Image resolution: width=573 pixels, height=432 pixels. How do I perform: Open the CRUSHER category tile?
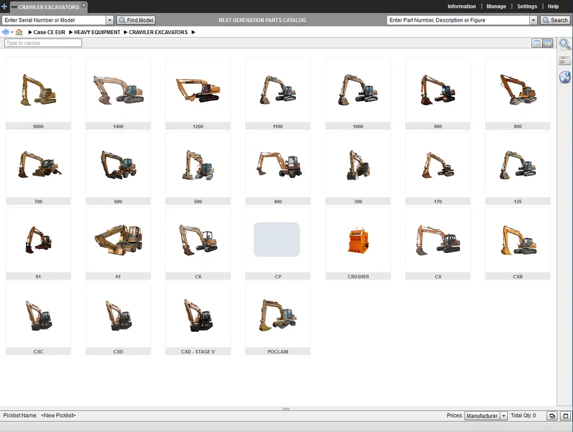point(358,244)
